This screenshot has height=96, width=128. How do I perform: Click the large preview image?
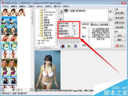(x=48, y=70)
